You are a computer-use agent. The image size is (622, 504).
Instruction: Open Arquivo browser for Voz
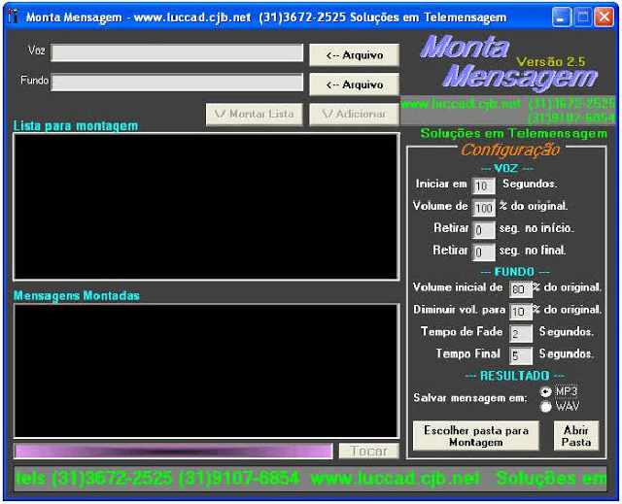point(354,55)
